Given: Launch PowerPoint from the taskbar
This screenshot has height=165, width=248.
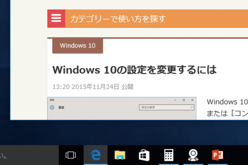Looking at the screenshot, I should click(x=217, y=155).
